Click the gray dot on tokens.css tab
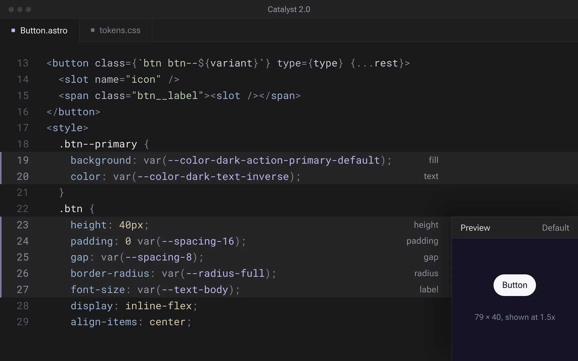Screen dimensions: 578x361 click(x=93, y=30)
